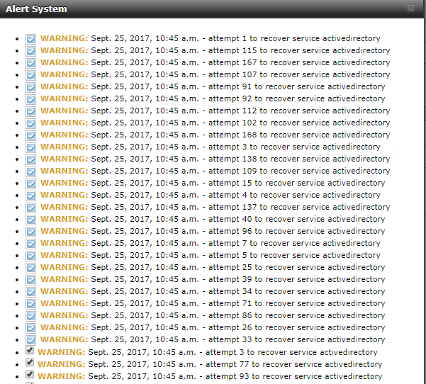Uncheck the checkbox for attempt 39
The height and width of the screenshot is (384, 426).
click(30, 280)
